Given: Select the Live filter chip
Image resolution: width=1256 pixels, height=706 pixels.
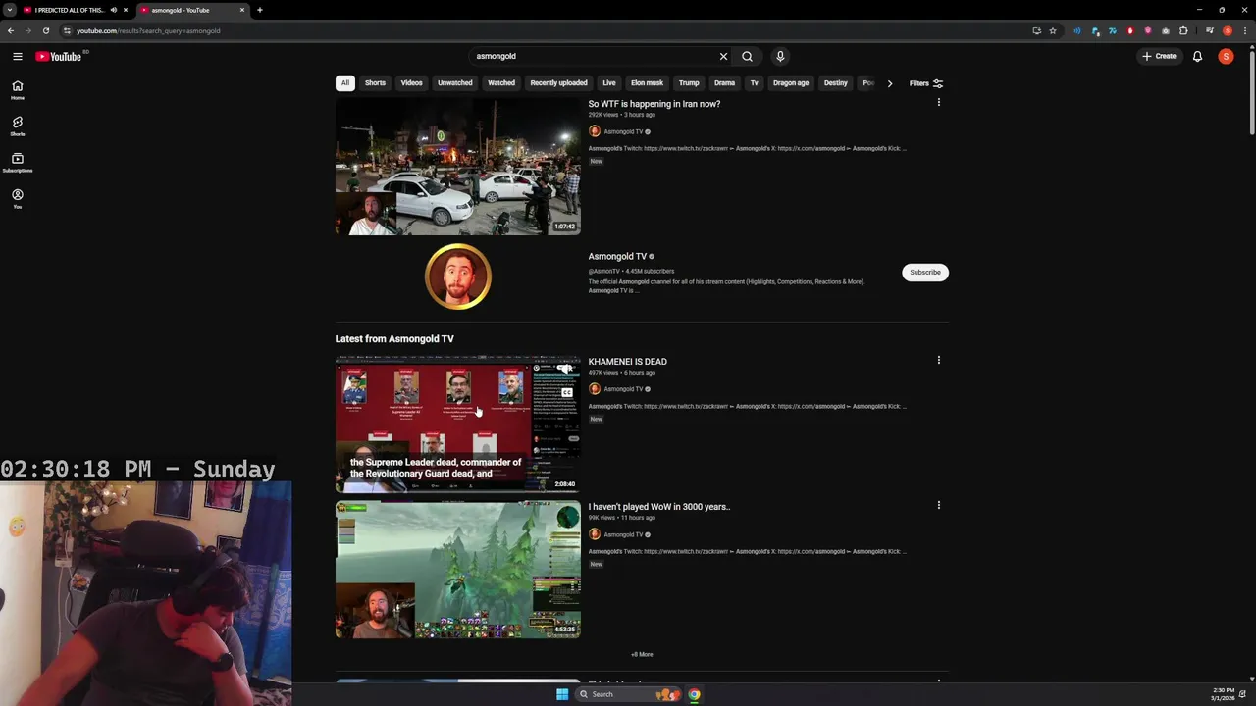Looking at the screenshot, I should (x=609, y=83).
